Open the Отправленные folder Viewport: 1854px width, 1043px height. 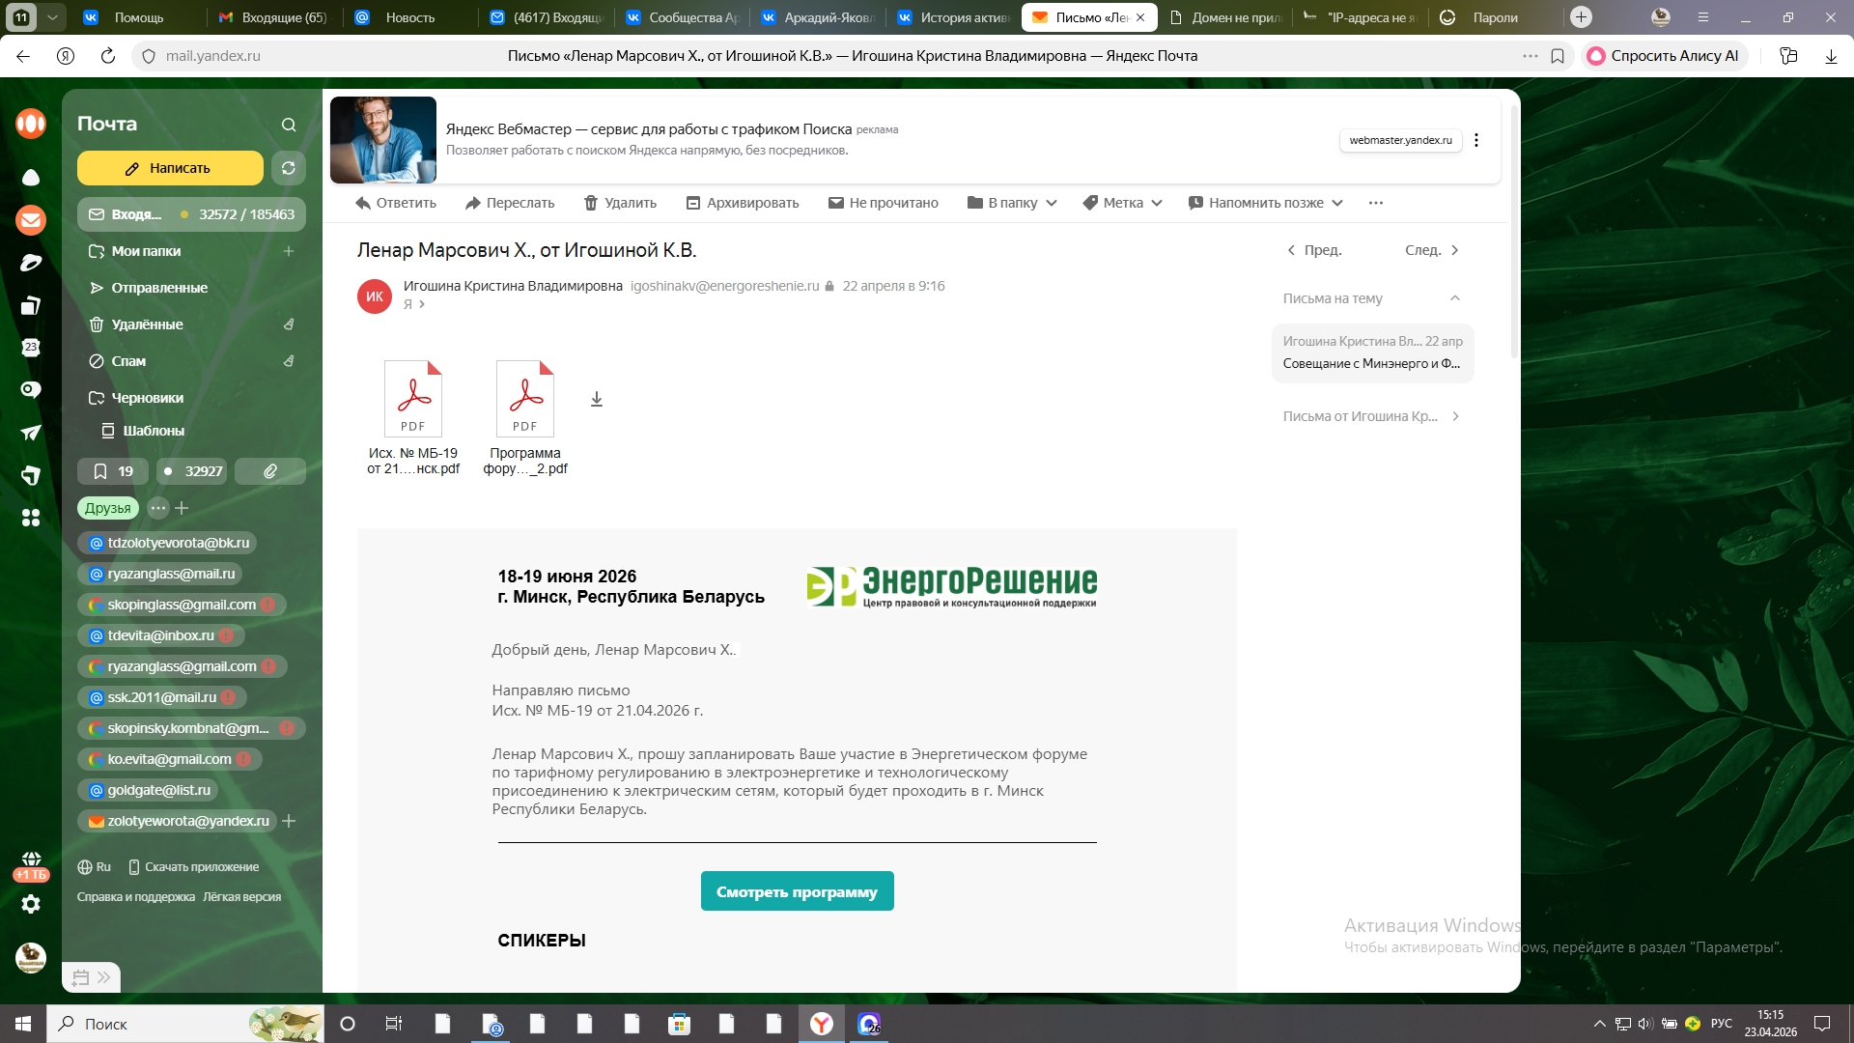click(159, 288)
